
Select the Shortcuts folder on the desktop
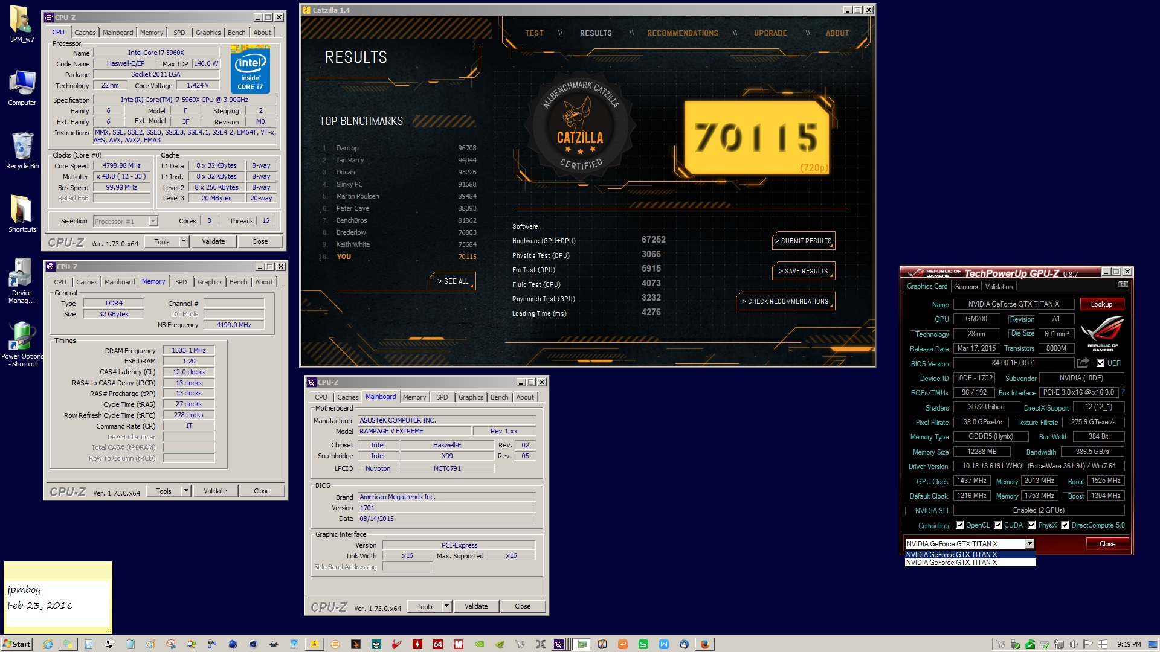[x=22, y=214]
